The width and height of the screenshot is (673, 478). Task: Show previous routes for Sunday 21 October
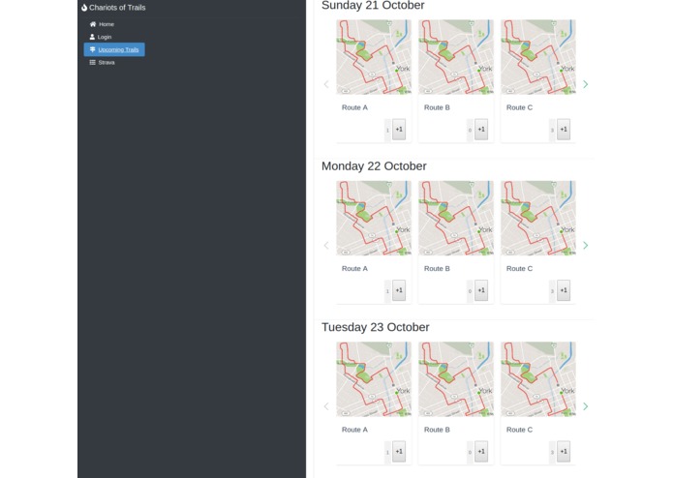click(326, 84)
